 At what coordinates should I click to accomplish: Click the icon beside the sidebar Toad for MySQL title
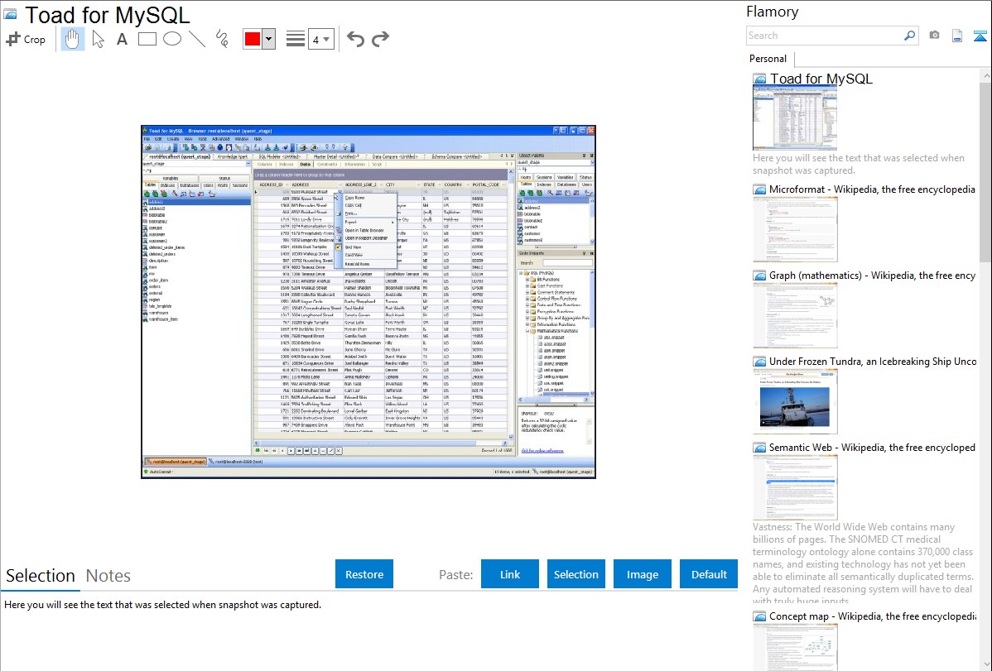click(759, 79)
